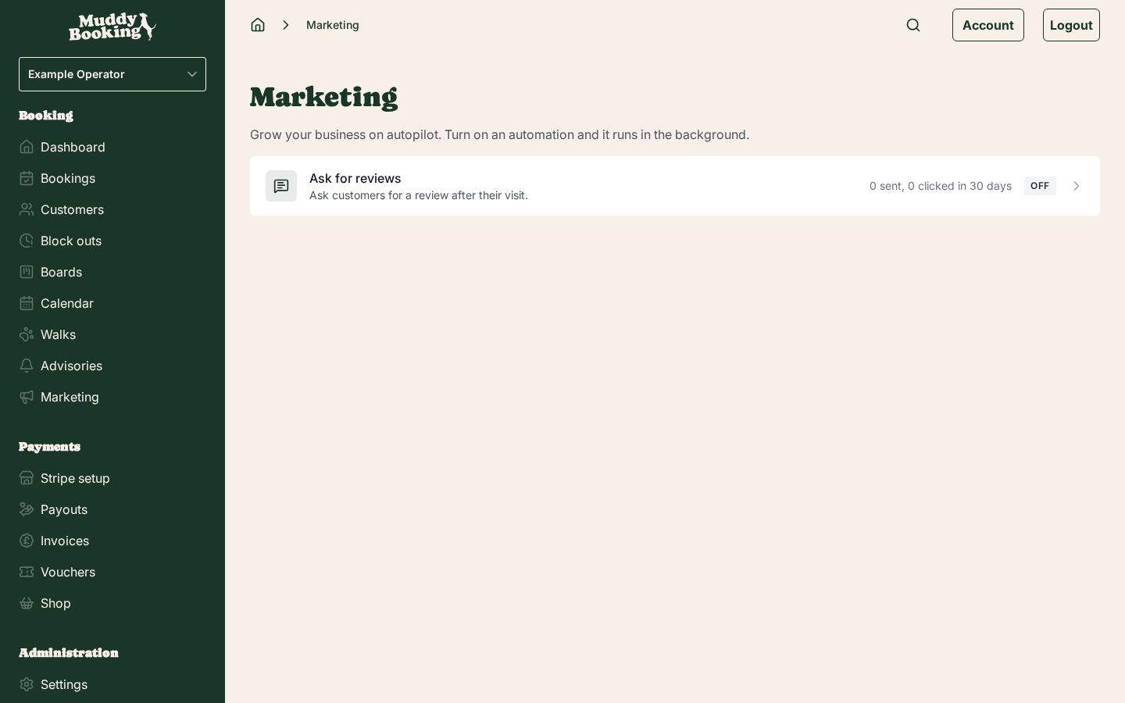Open the Vouchers sidebar item
1125x703 pixels.
coord(112,572)
